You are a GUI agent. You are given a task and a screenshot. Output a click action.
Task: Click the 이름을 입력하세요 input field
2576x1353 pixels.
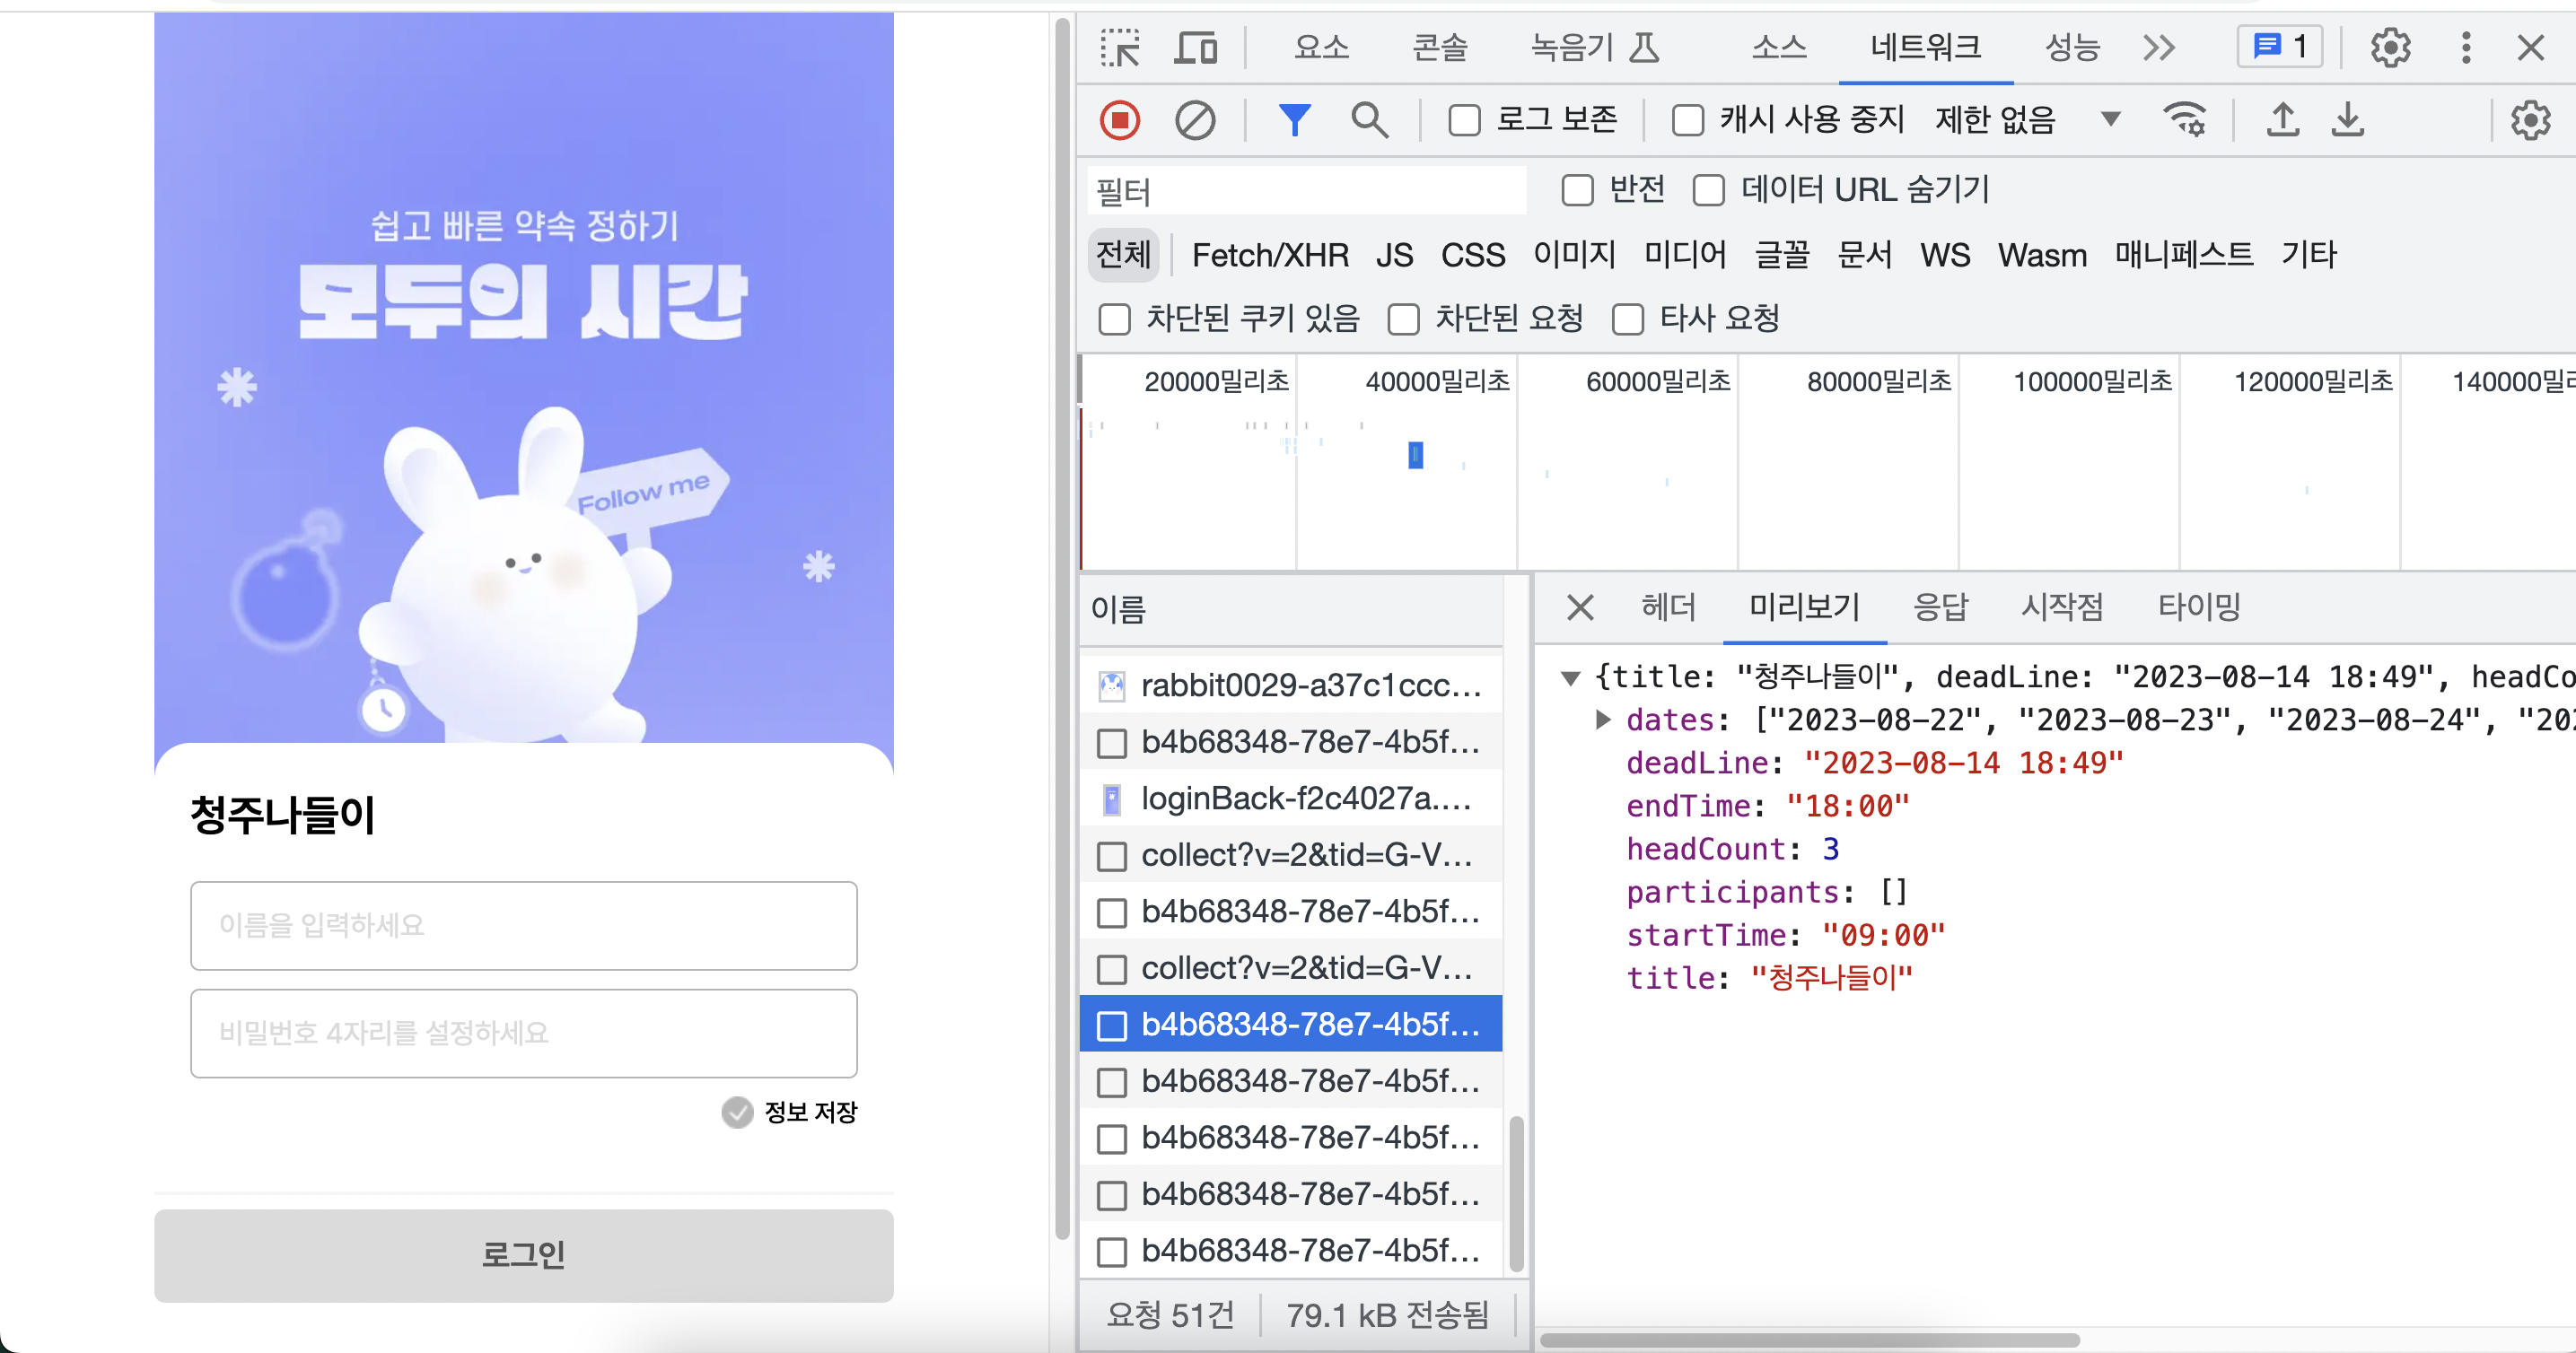[523, 925]
